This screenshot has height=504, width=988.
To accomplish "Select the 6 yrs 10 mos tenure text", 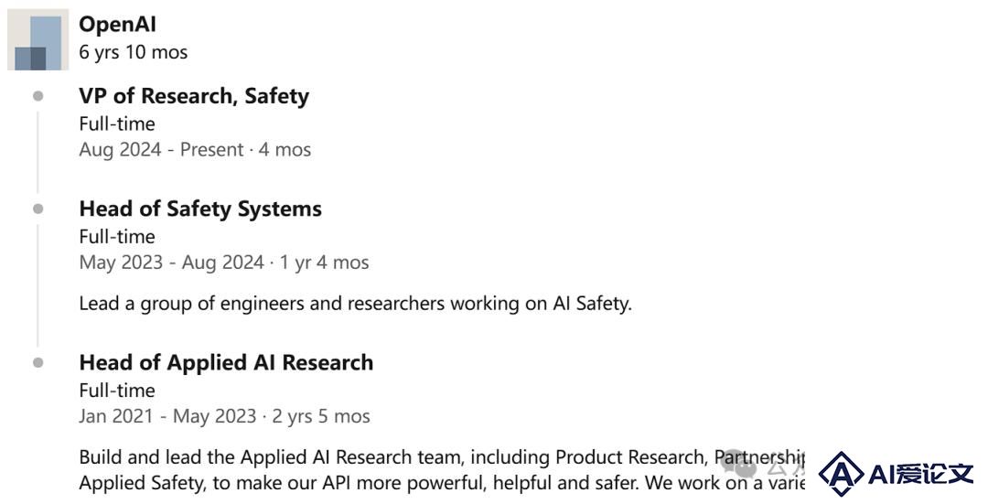I will point(133,52).
